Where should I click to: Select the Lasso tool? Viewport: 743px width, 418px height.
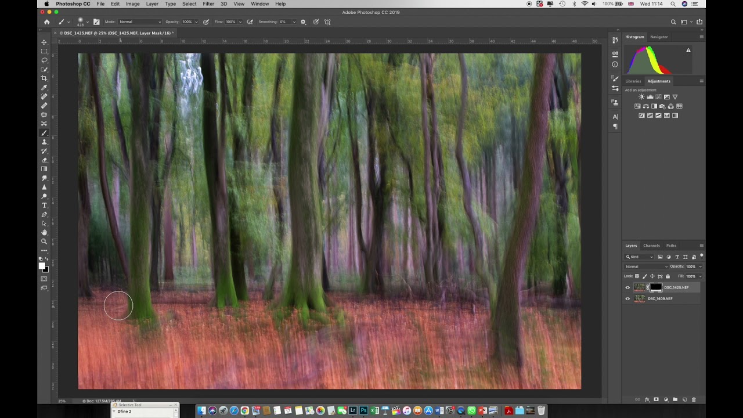click(44, 60)
